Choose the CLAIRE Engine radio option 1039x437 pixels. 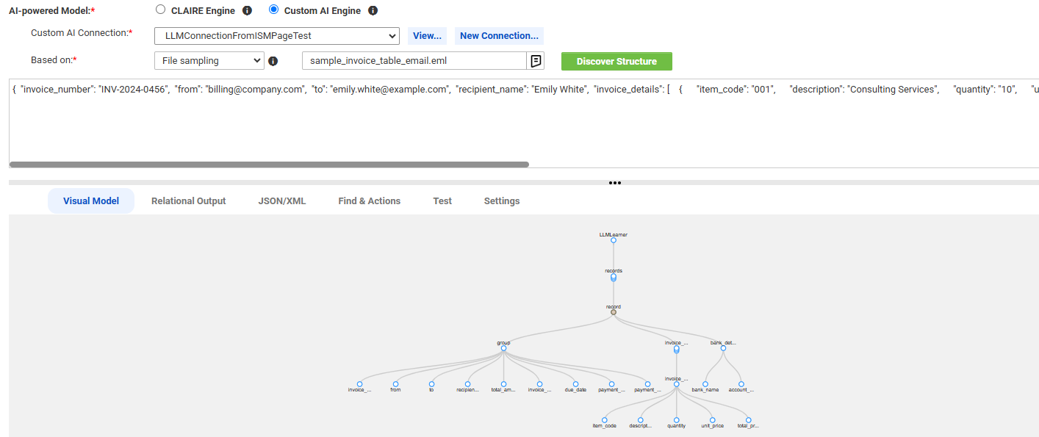tap(160, 10)
